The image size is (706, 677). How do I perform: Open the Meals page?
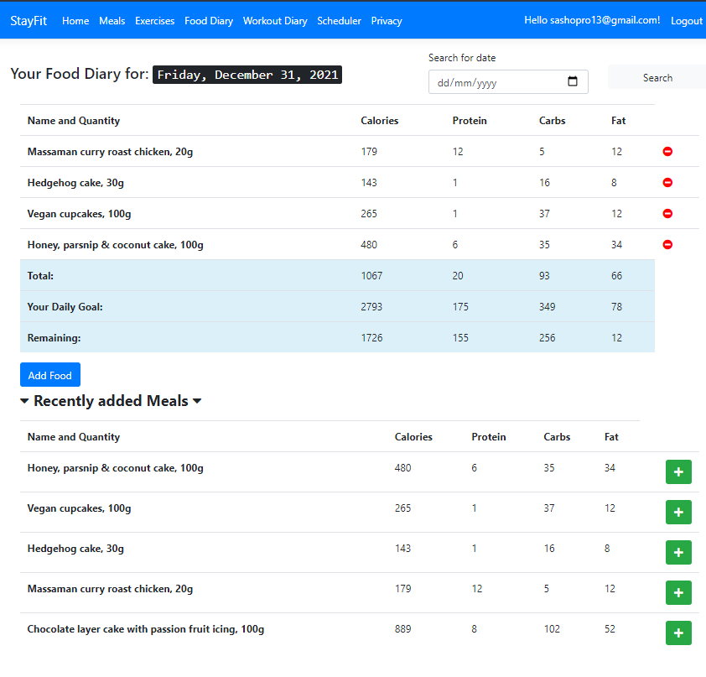[x=112, y=21]
